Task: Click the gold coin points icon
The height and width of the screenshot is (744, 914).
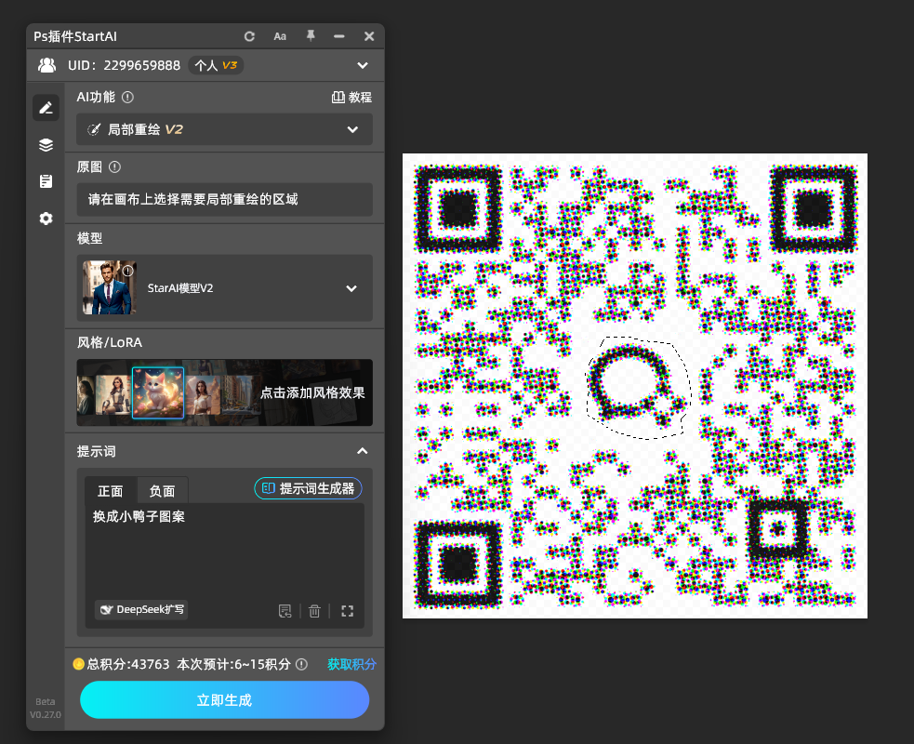Action: click(x=79, y=664)
